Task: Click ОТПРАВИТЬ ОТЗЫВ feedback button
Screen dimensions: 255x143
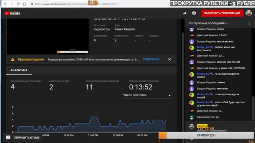Action: [23, 137]
